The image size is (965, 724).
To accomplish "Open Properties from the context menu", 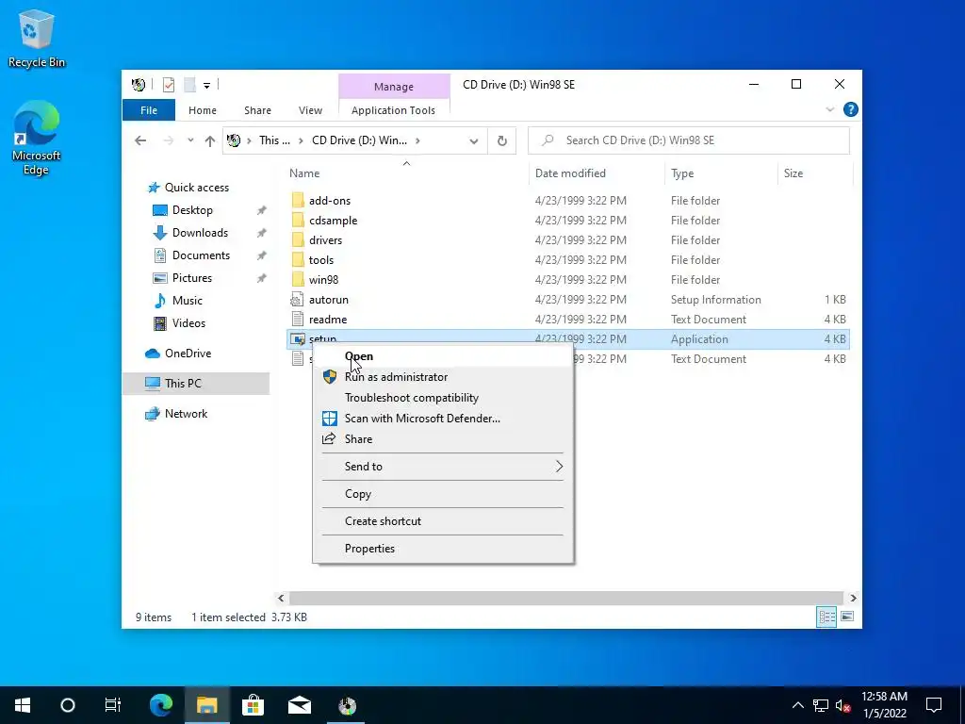I will tap(443, 549).
